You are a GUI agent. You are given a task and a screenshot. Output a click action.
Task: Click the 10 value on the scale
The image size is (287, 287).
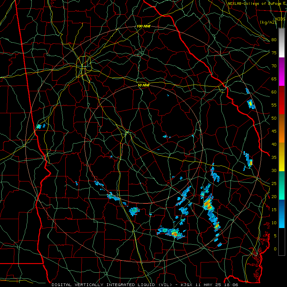(274, 223)
